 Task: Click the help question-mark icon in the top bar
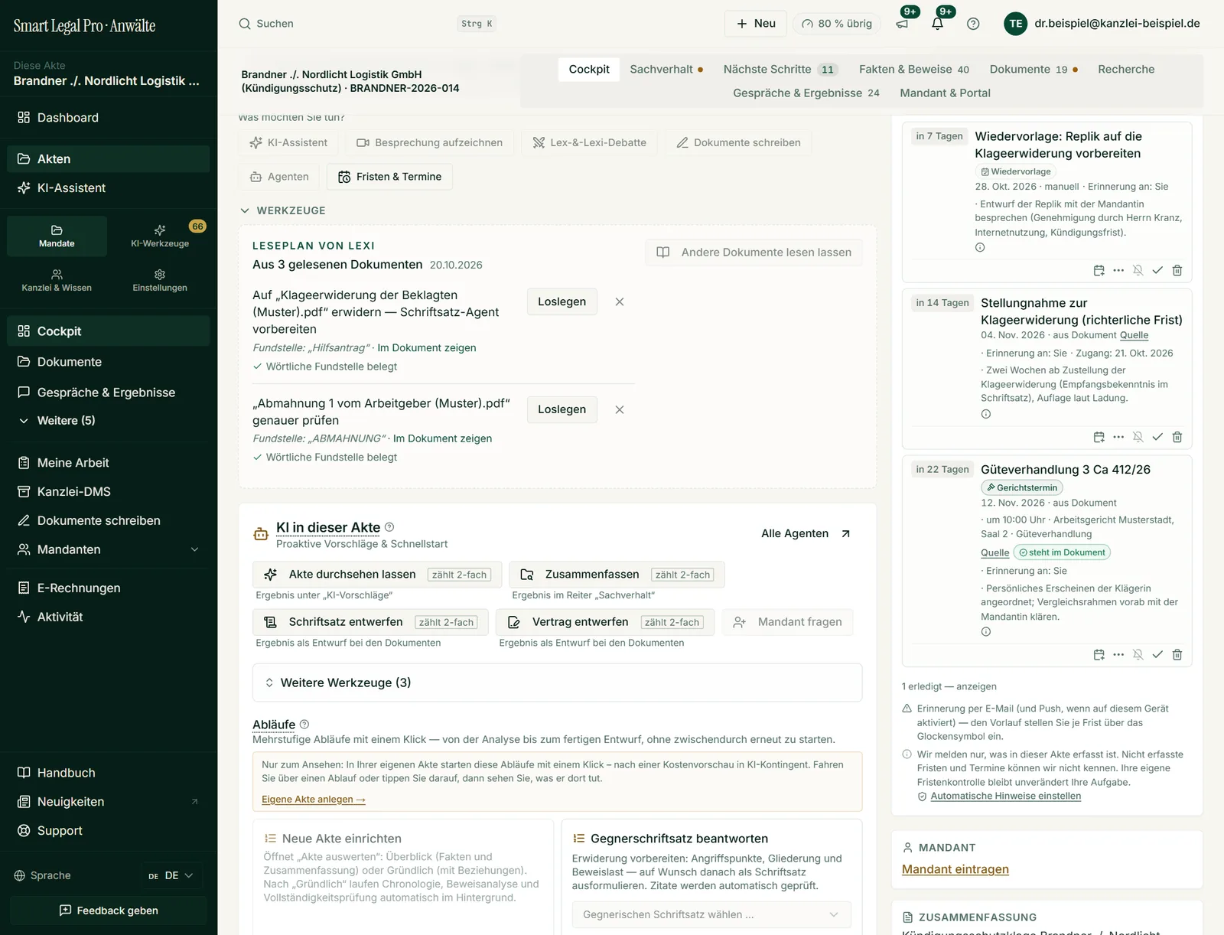tap(973, 24)
